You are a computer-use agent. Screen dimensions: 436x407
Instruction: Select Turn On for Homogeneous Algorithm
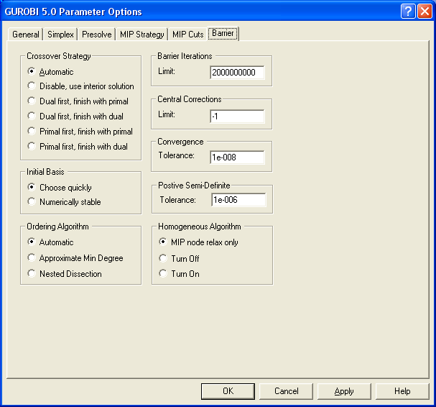click(163, 274)
